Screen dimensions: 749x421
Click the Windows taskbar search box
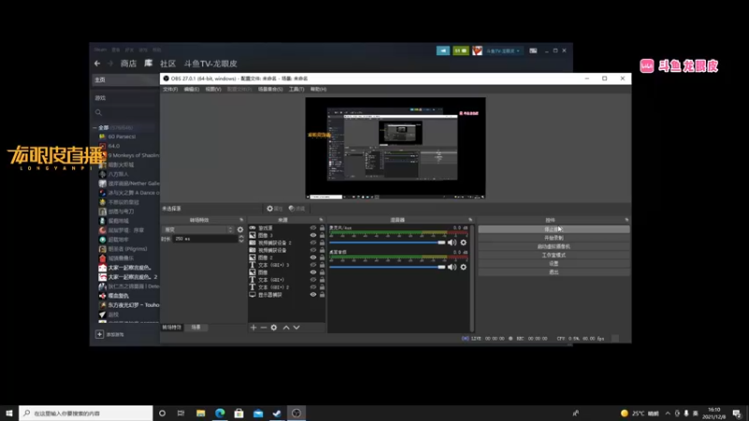86,413
